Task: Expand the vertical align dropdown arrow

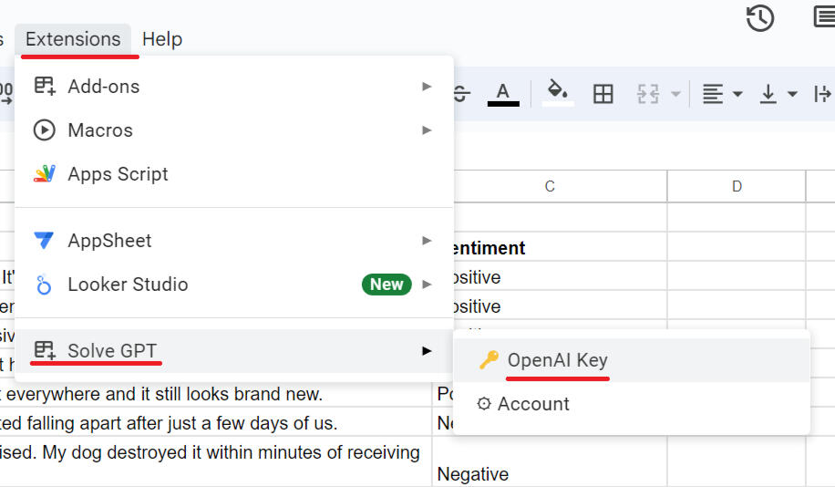Action: coord(792,94)
